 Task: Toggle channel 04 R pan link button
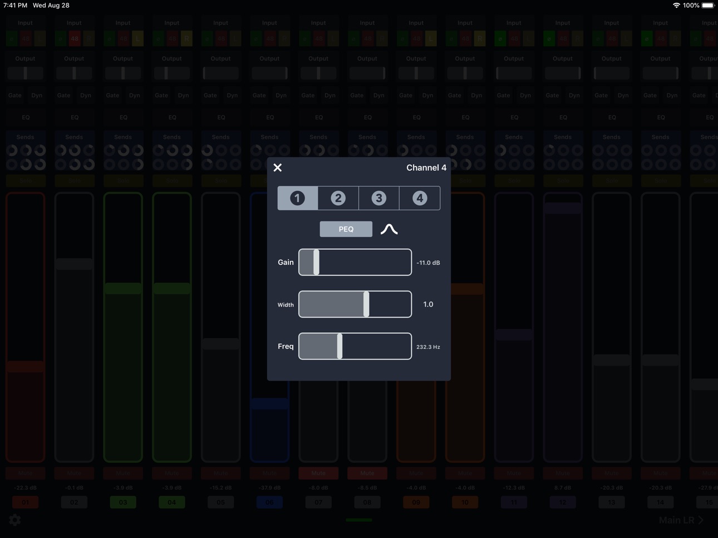pyautogui.click(x=186, y=38)
